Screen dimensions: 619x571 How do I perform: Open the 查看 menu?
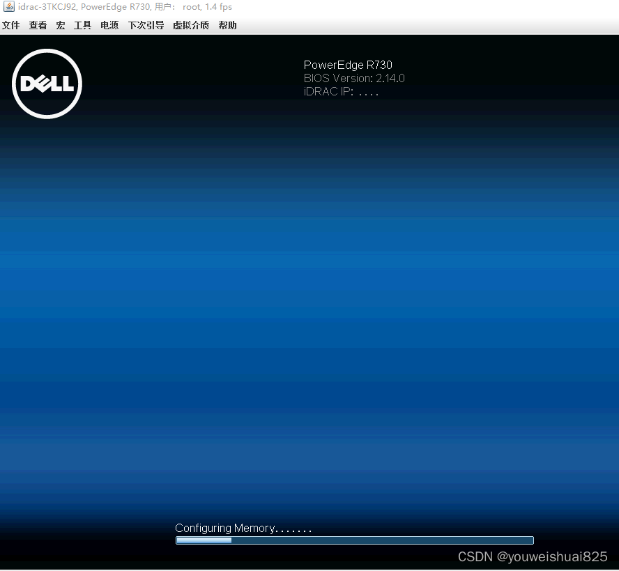tap(38, 25)
